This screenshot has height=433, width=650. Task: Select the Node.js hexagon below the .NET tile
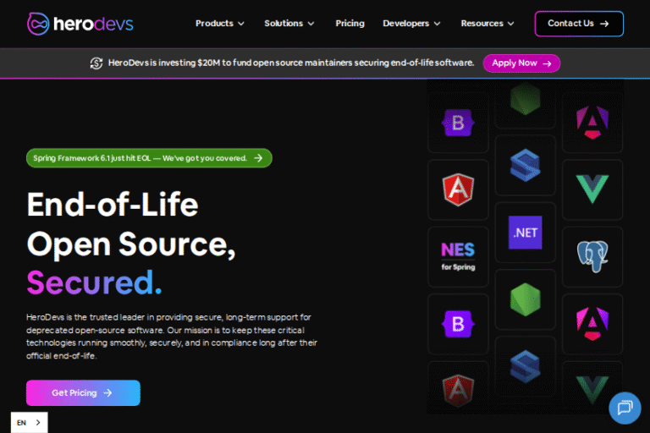click(525, 299)
